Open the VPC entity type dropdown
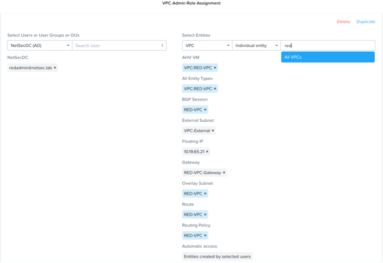Image resolution: width=383 pixels, height=263 pixels. coord(207,46)
